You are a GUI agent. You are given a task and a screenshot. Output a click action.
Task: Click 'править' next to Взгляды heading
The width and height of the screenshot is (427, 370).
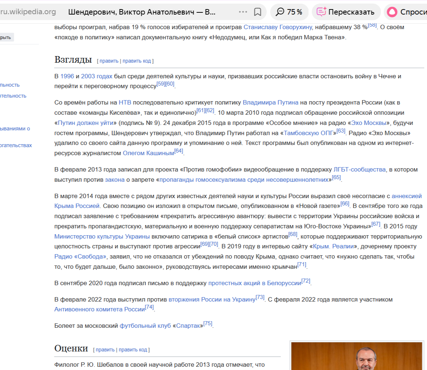109,61
